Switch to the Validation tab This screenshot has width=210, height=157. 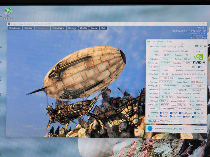pos(182,47)
